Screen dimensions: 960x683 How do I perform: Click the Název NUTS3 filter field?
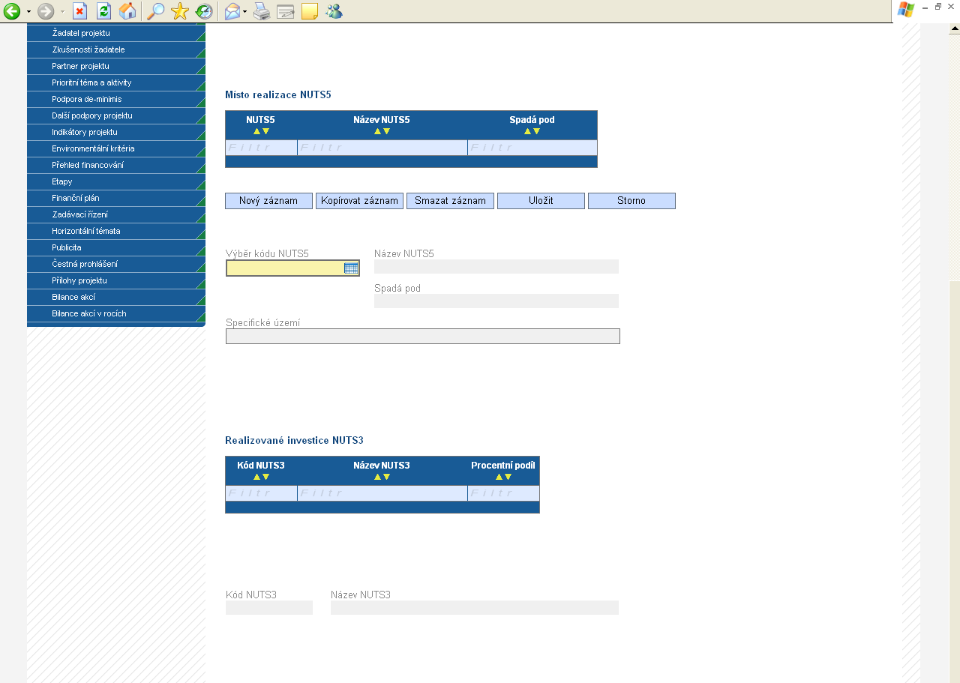(x=382, y=493)
